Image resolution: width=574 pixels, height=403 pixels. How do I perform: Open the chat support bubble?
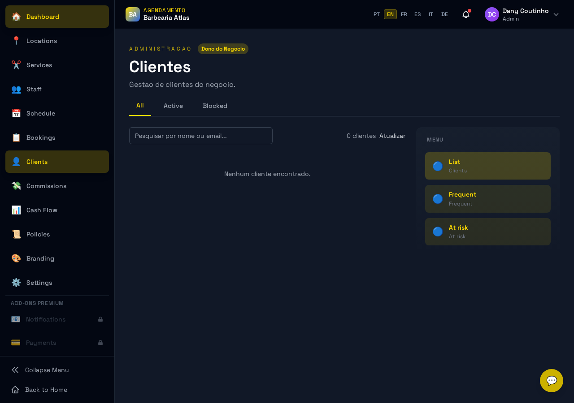click(x=551, y=381)
